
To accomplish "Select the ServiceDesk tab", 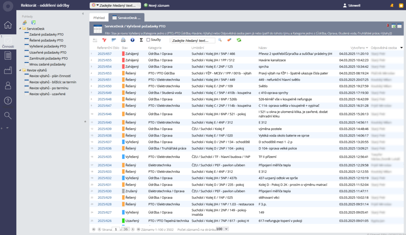I will [126, 18].
